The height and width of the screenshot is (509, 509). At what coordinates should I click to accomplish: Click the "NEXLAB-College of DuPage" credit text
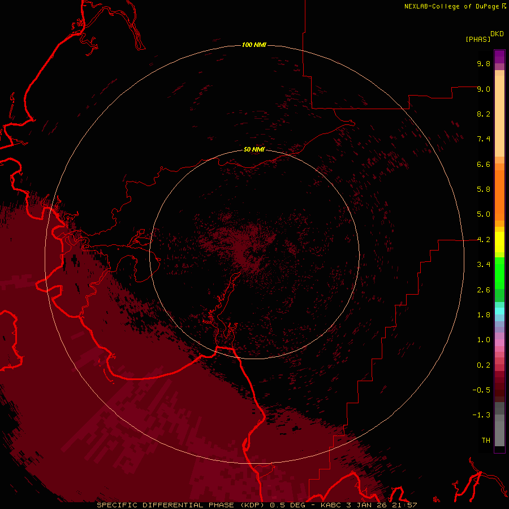coord(451,6)
